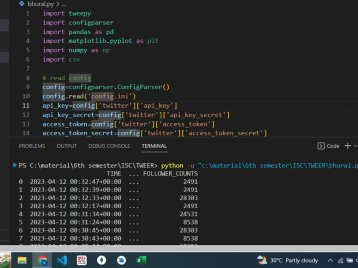This screenshot has height=268, width=358.
Task: Click 'pandas' in line 3
Action: [x=80, y=32]
